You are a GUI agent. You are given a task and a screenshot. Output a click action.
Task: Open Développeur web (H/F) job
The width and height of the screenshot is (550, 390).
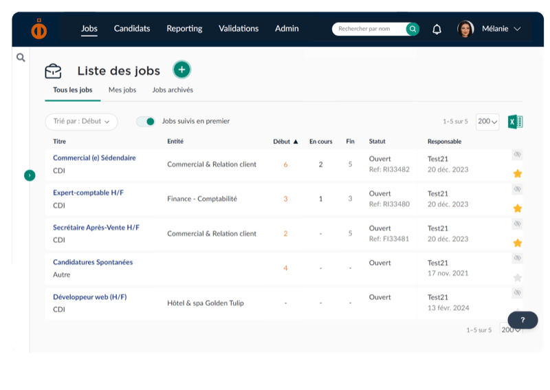click(90, 297)
